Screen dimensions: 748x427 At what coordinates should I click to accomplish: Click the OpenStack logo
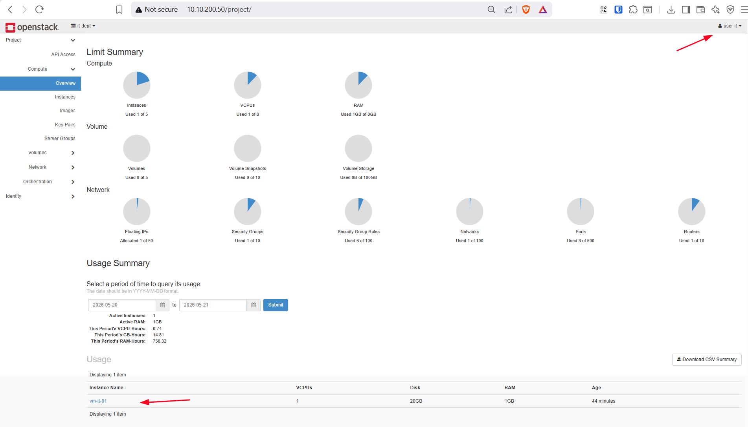32,27
